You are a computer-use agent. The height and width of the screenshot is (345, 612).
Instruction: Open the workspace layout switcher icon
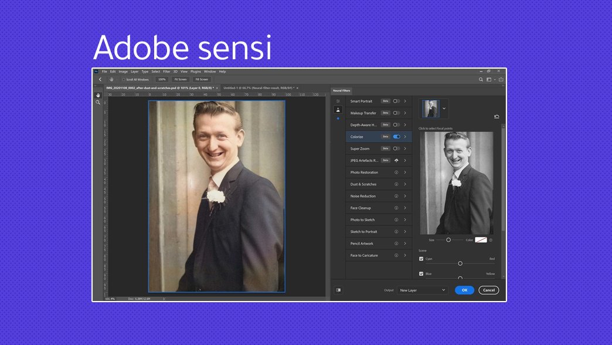point(489,79)
